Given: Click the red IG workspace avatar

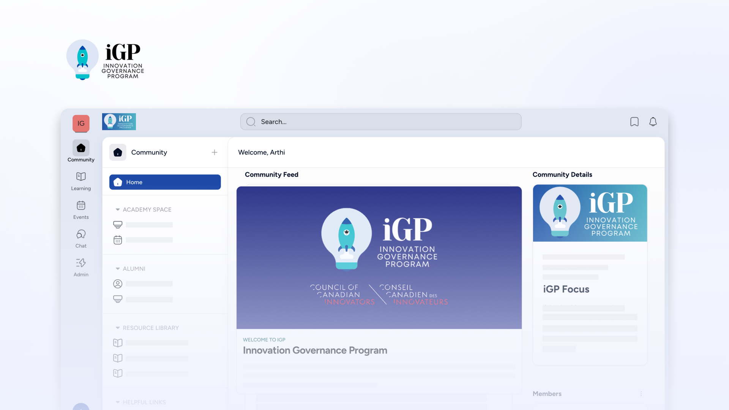Looking at the screenshot, I should pos(81,123).
